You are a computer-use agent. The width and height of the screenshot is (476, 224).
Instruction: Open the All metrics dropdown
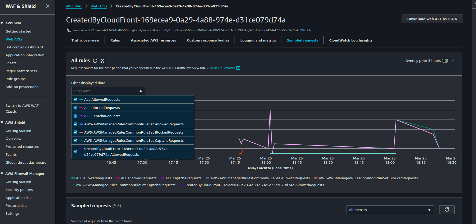point(390,210)
